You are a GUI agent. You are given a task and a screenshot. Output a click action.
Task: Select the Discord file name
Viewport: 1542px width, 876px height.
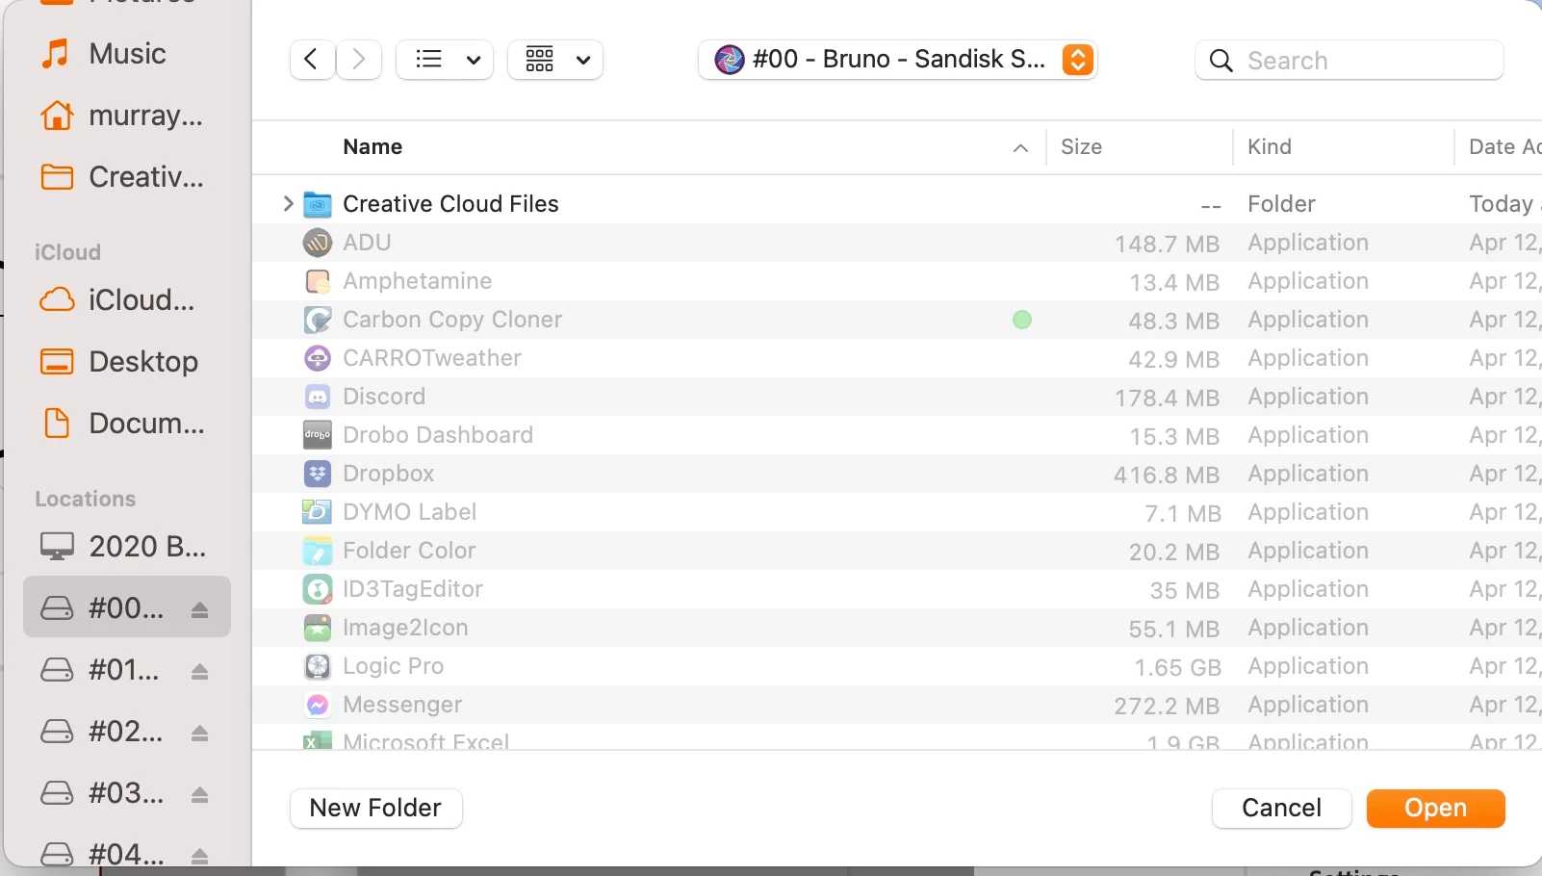384,397
